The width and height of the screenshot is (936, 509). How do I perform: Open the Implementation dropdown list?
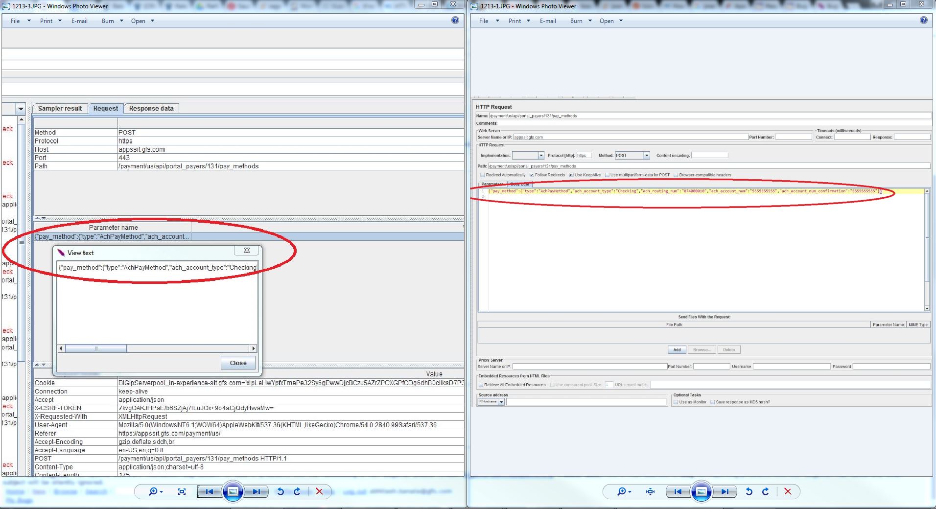[x=541, y=156]
